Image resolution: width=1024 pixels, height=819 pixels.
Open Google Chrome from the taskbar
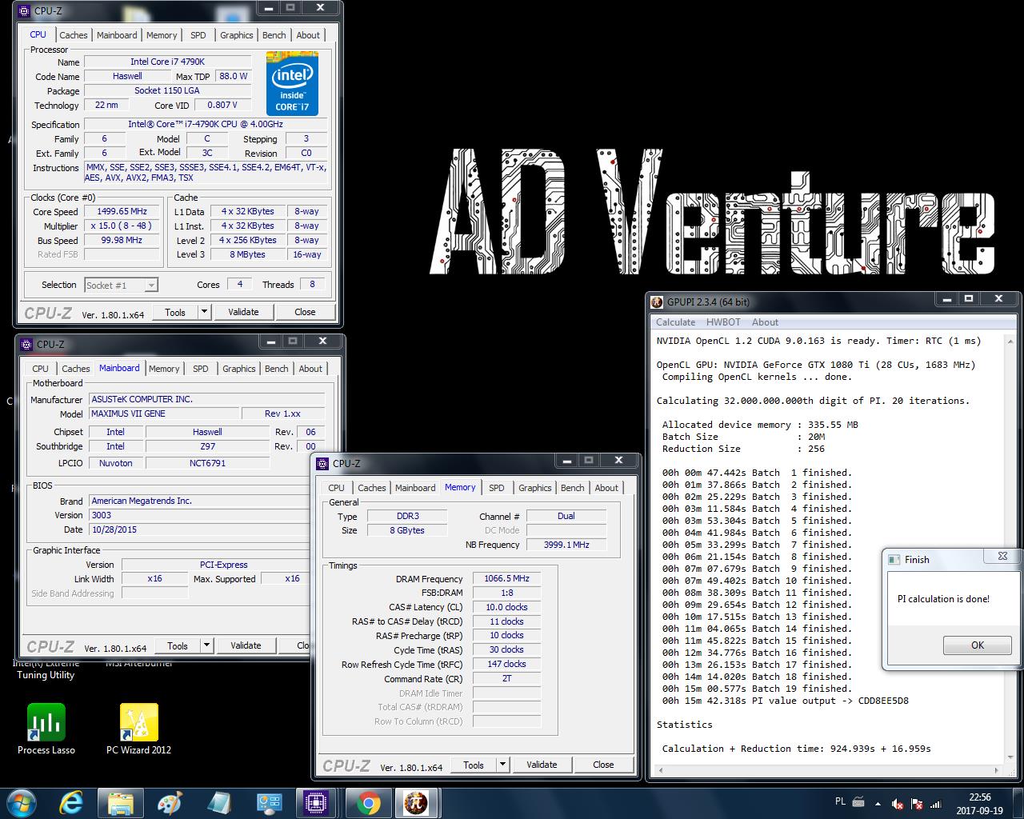click(368, 803)
